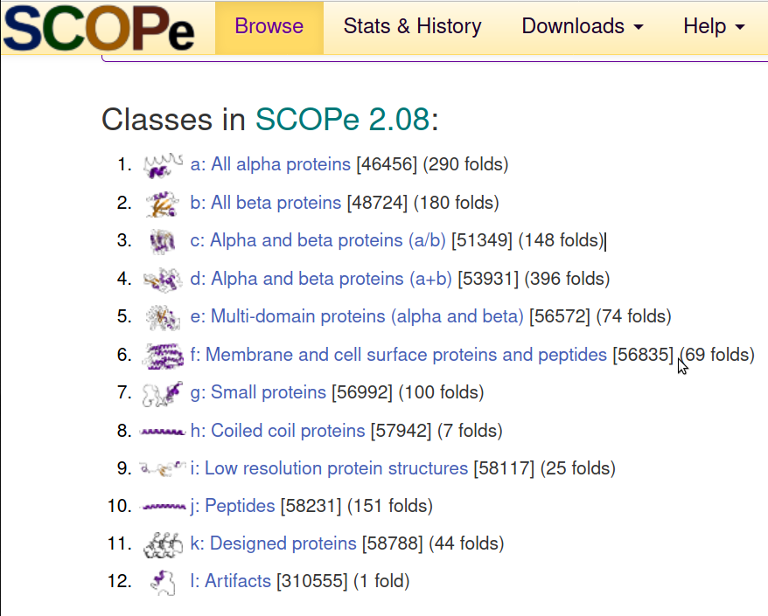
Task: Open 'f: Membrane and cell surface proteins' link
Action: click(x=398, y=355)
